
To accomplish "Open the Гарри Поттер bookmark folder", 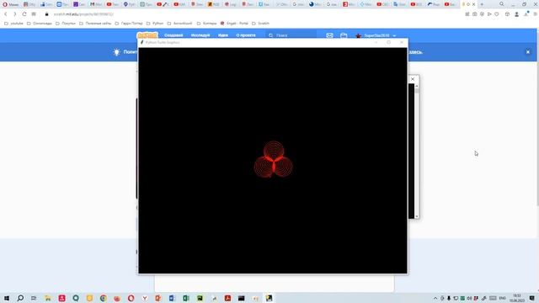I will click(x=129, y=24).
